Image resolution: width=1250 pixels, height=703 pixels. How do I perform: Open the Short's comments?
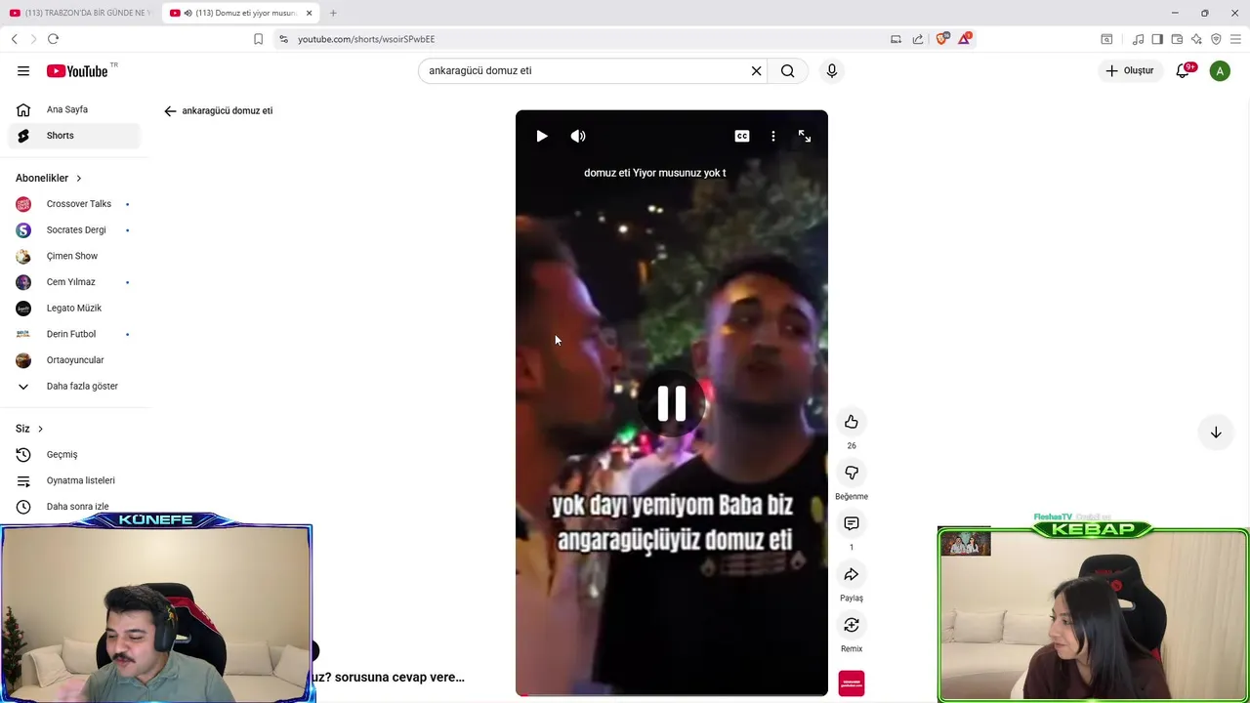(852, 523)
